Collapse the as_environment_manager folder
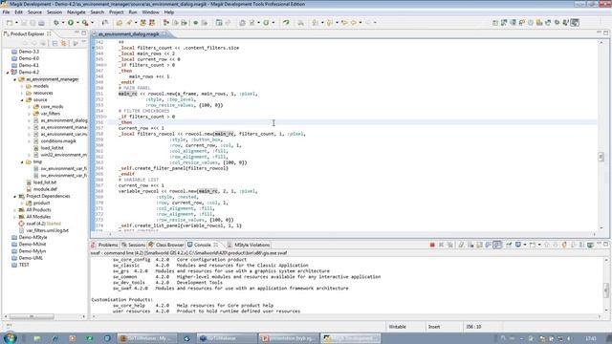Image resolution: width=612 pixels, height=344 pixels. [x=15, y=79]
